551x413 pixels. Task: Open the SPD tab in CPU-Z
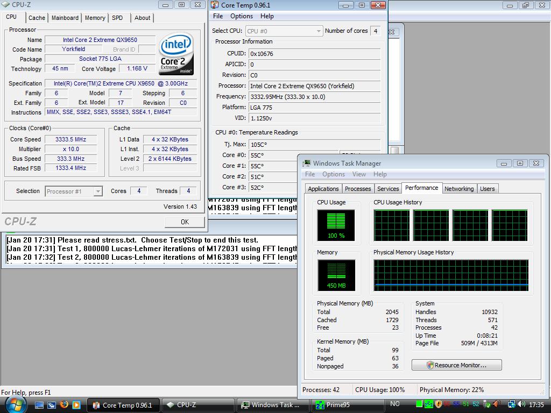117,18
